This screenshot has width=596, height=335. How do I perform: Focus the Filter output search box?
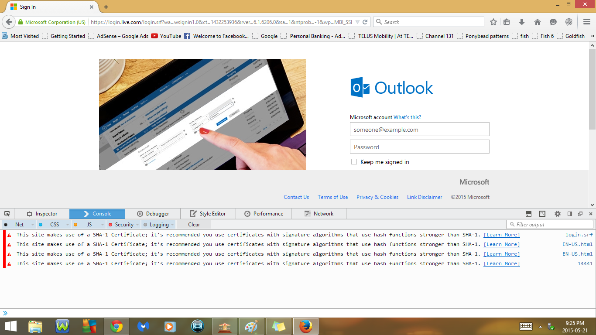click(550, 225)
